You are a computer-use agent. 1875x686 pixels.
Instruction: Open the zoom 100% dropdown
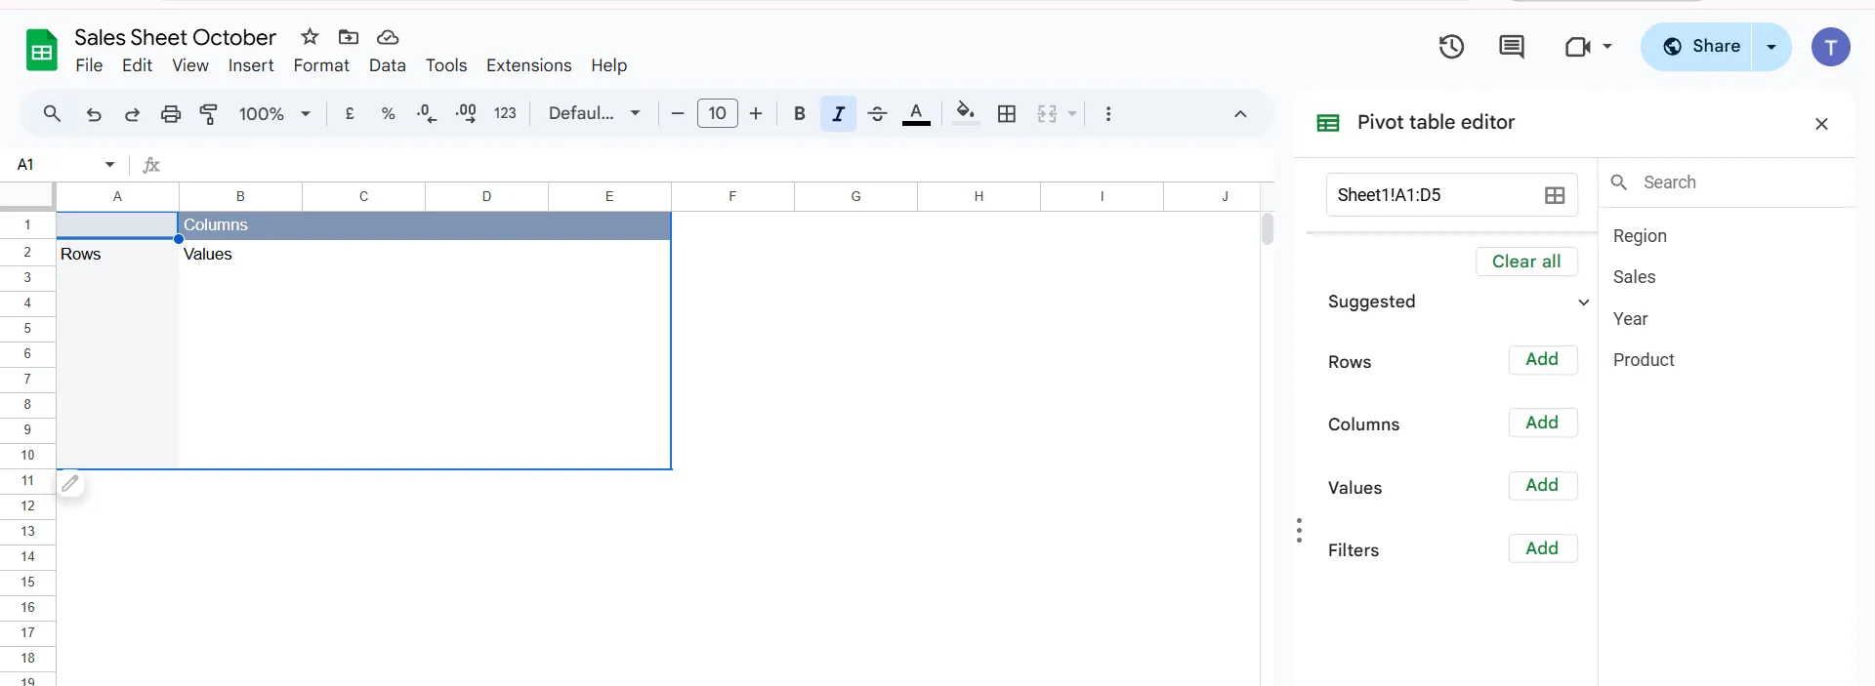[x=274, y=113]
